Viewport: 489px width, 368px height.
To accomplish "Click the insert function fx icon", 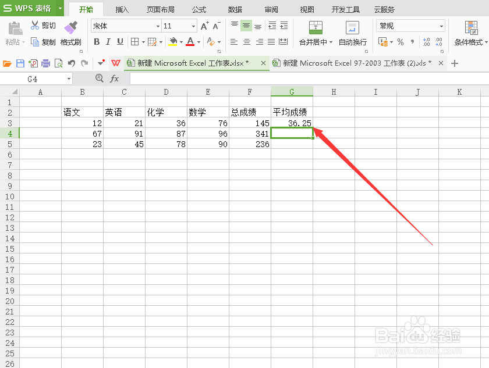I will click(x=115, y=78).
